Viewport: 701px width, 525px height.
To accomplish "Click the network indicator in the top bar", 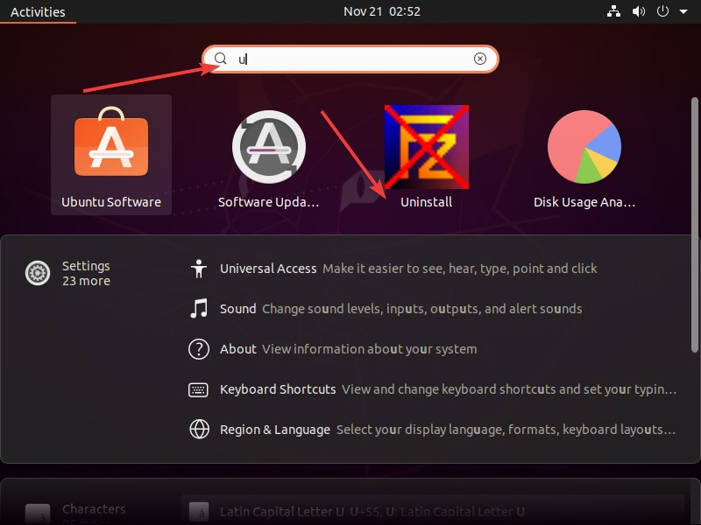I will point(613,12).
